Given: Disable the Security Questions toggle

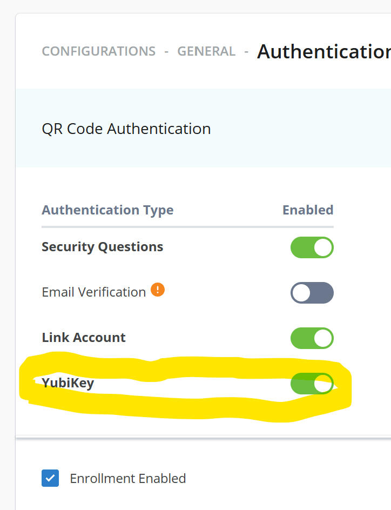Looking at the screenshot, I should pos(312,247).
